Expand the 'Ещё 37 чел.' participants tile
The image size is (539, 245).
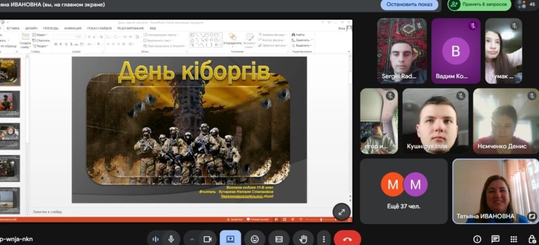coord(404,191)
